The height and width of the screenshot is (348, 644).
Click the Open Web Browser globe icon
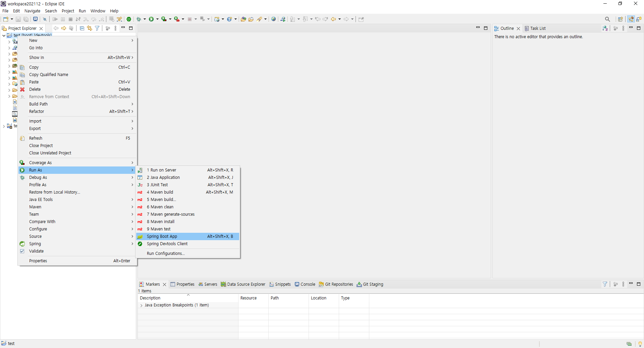coord(274,19)
